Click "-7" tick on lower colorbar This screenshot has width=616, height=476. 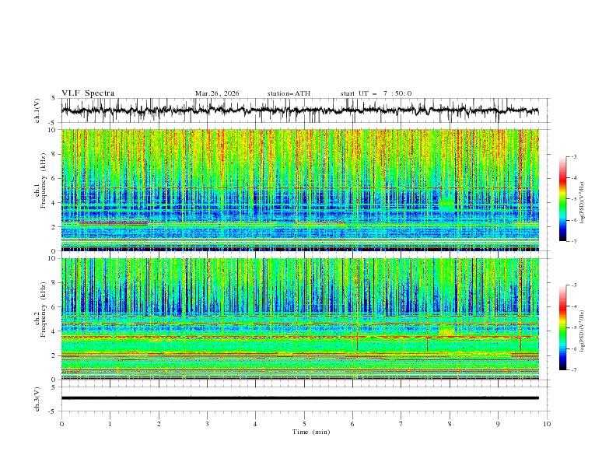click(573, 369)
